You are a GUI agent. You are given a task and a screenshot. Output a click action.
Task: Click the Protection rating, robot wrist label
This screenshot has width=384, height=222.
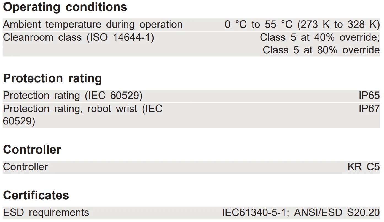coord(83,109)
